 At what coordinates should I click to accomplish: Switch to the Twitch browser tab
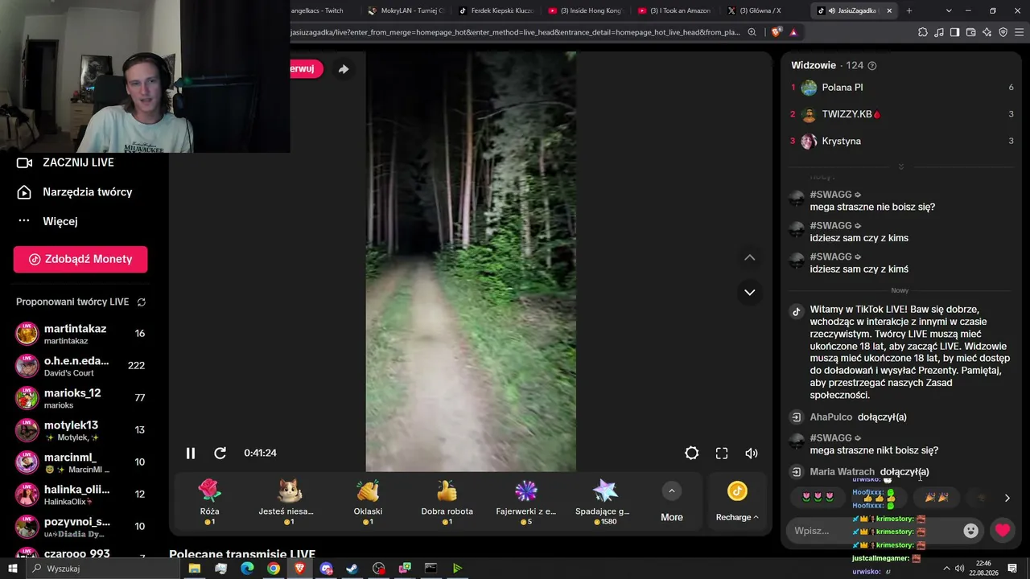coord(319,10)
